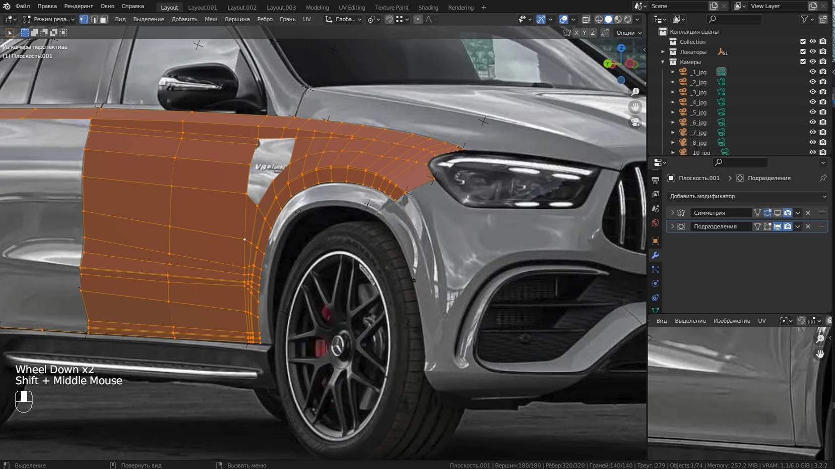Add a new workspace with the plus button
Viewport: 835px width, 469px height.
click(x=483, y=7)
